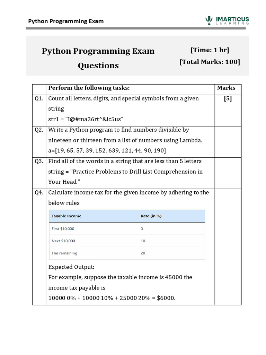Select the 'For example, suppose the taxable income' line
The image size is (266, 355).
pyautogui.click(x=120, y=277)
